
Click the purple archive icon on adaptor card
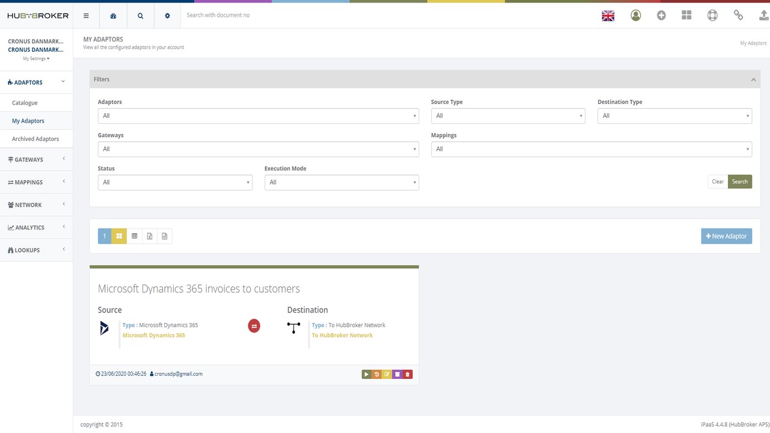tap(397, 374)
